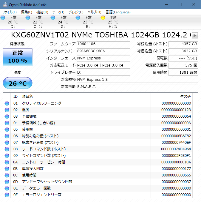This screenshot has height=202, width=201.
Task: Select the D: drive tab at 26 °C
Action: pos(13,22)
